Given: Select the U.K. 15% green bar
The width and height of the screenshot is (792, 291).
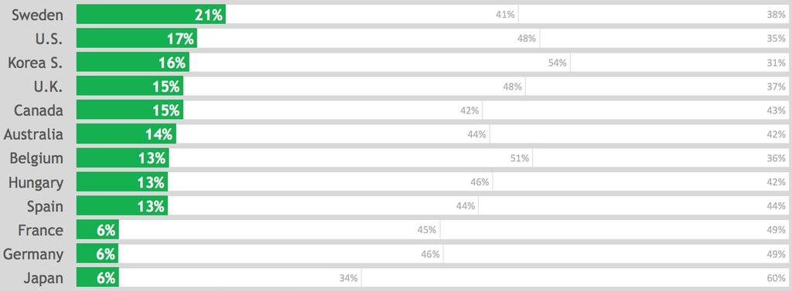Looking at the screenshot, I should pos(130,86).
